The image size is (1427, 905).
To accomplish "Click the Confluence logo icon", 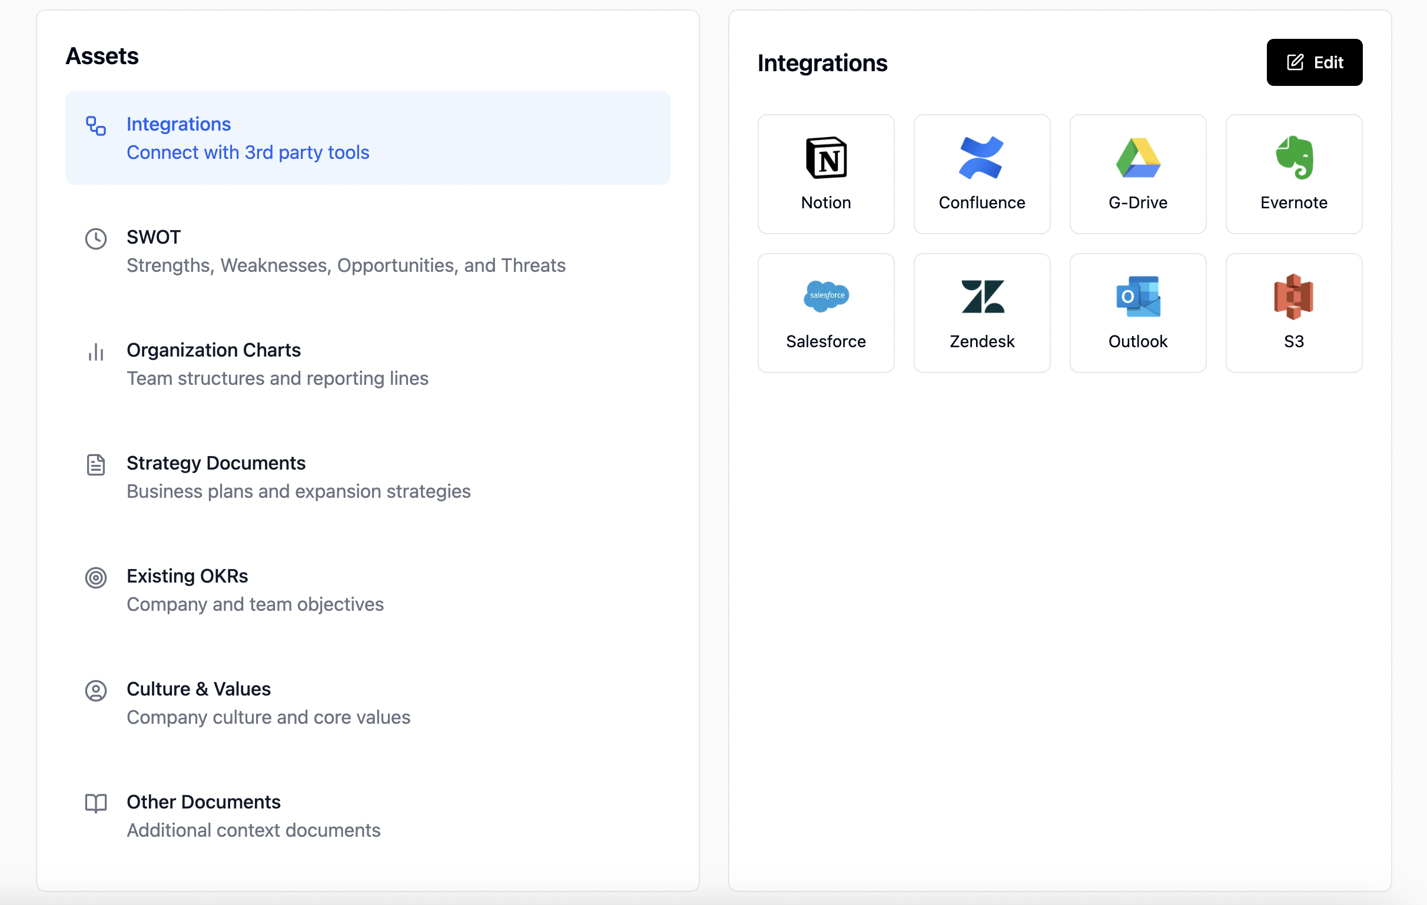I will click(x=981, y=158).
